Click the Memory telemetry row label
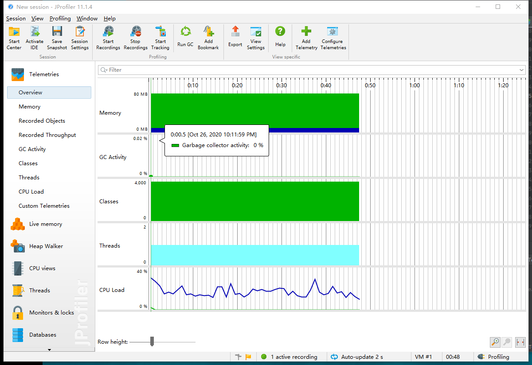Screen dimensions: 532x365 click(110, 113)
